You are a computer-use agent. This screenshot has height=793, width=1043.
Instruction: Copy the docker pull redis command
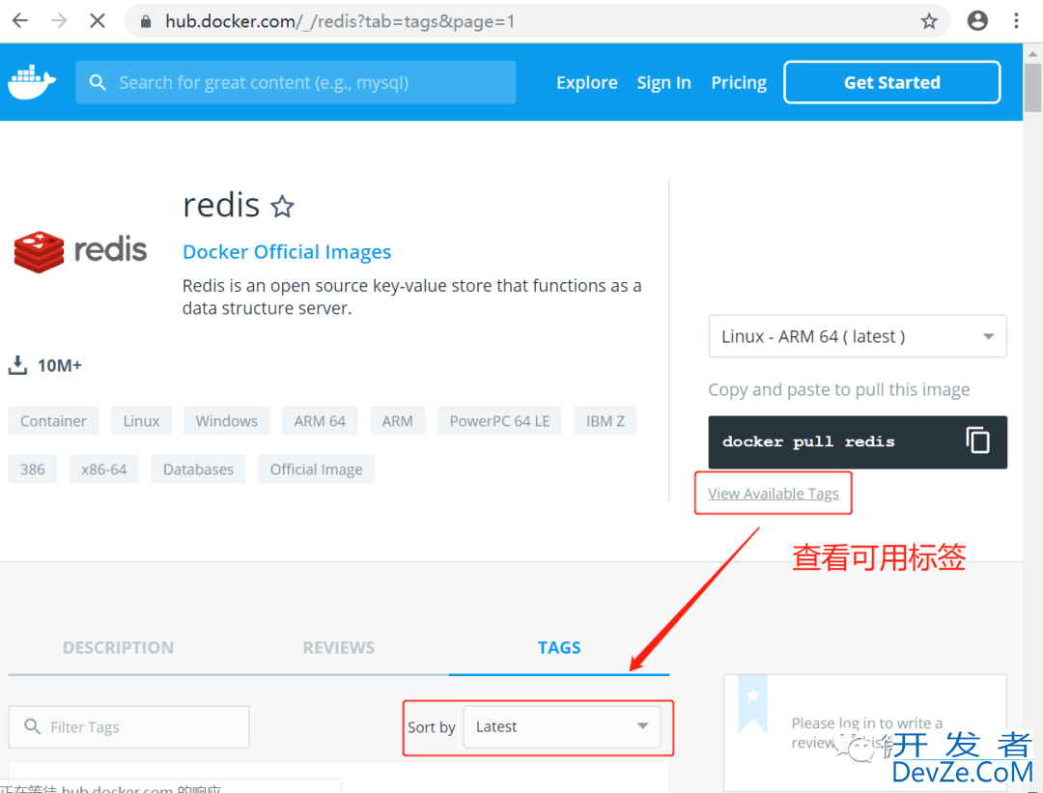coord(977,440)
